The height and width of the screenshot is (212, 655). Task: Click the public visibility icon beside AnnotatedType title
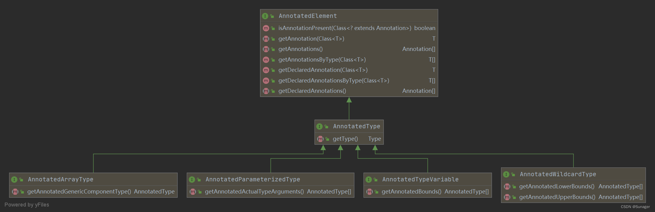[326, 126]
